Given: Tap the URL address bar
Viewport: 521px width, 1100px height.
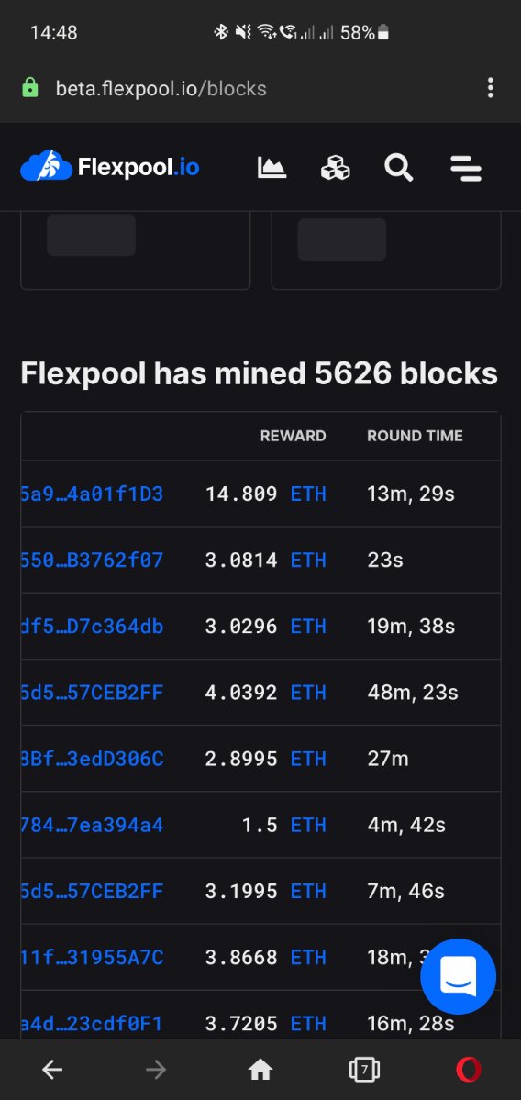Looking at the screenshot, I should click(x=161, y=89).
